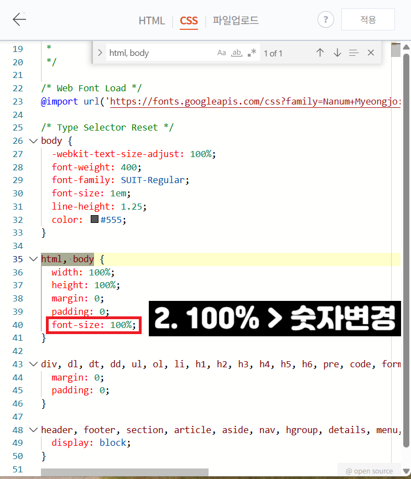This screenshot has width=411, height=479.
Task: Click scrollbar down arrow at bottom right
Action: (406, 471)
